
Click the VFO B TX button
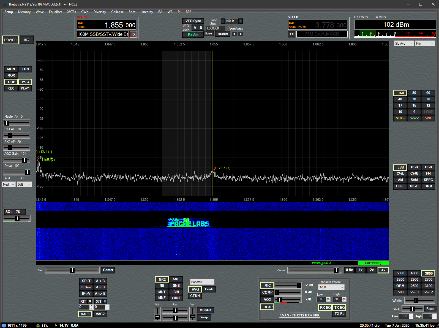point(291,34)
